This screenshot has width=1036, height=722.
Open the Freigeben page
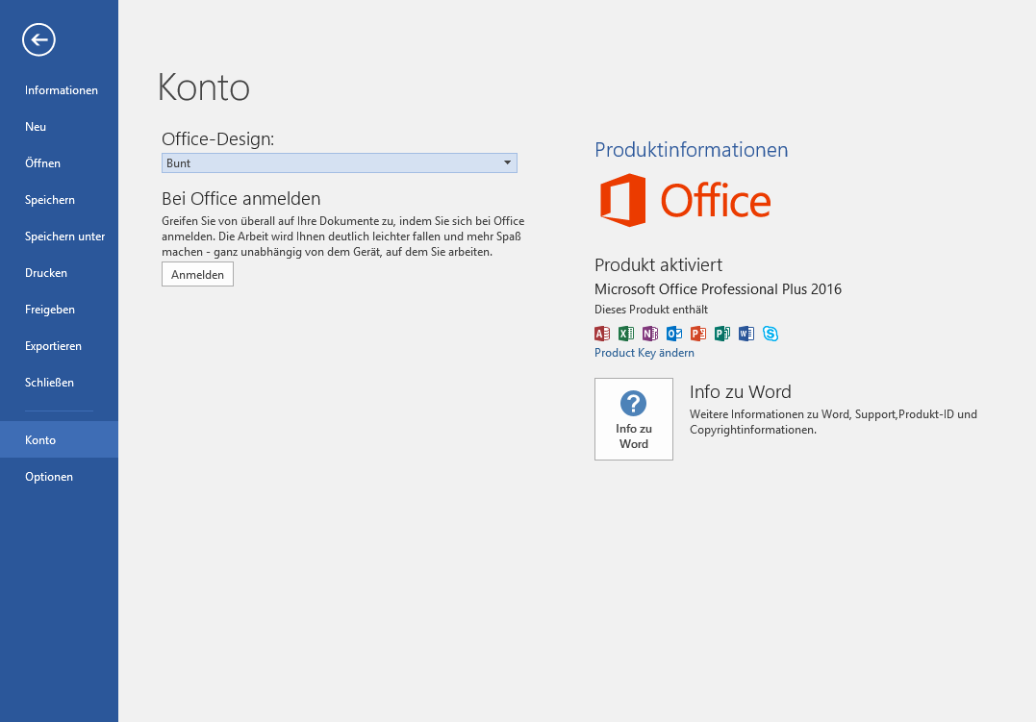[x=60, y=310]
